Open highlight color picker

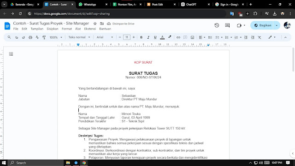click(x=170, y=37)
